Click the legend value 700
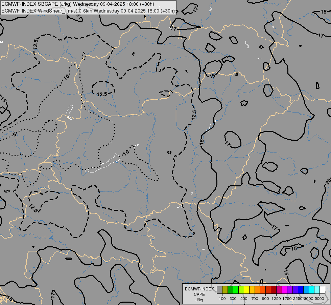This screenshot has height=305, width=331. [x=255, y=299]
